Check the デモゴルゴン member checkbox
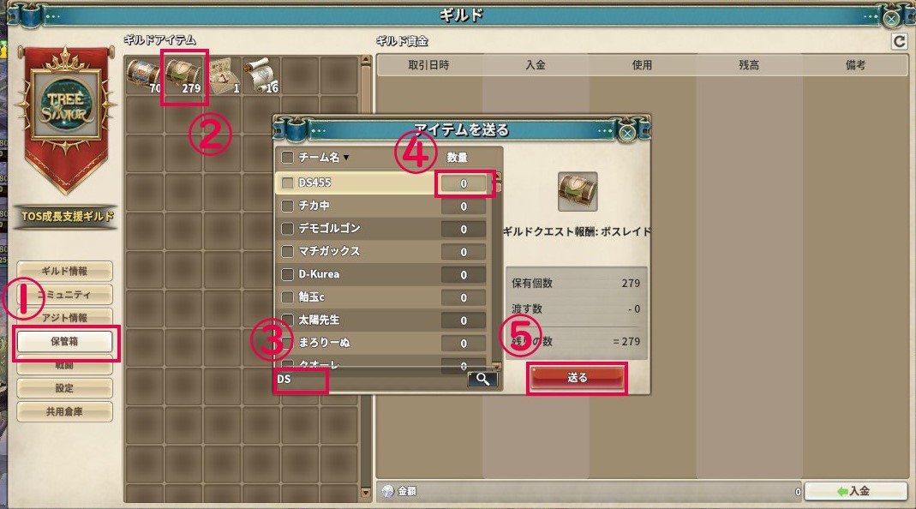Screen dimensions: 916x509 coord(287,229)
